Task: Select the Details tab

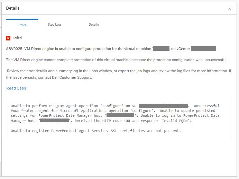Action: 94,25
